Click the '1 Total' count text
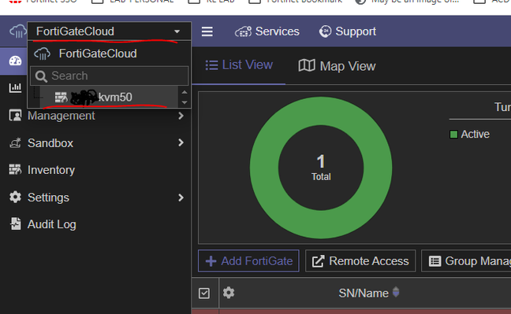Viewport: 511px width, 314px height. (x=321, y=168)
